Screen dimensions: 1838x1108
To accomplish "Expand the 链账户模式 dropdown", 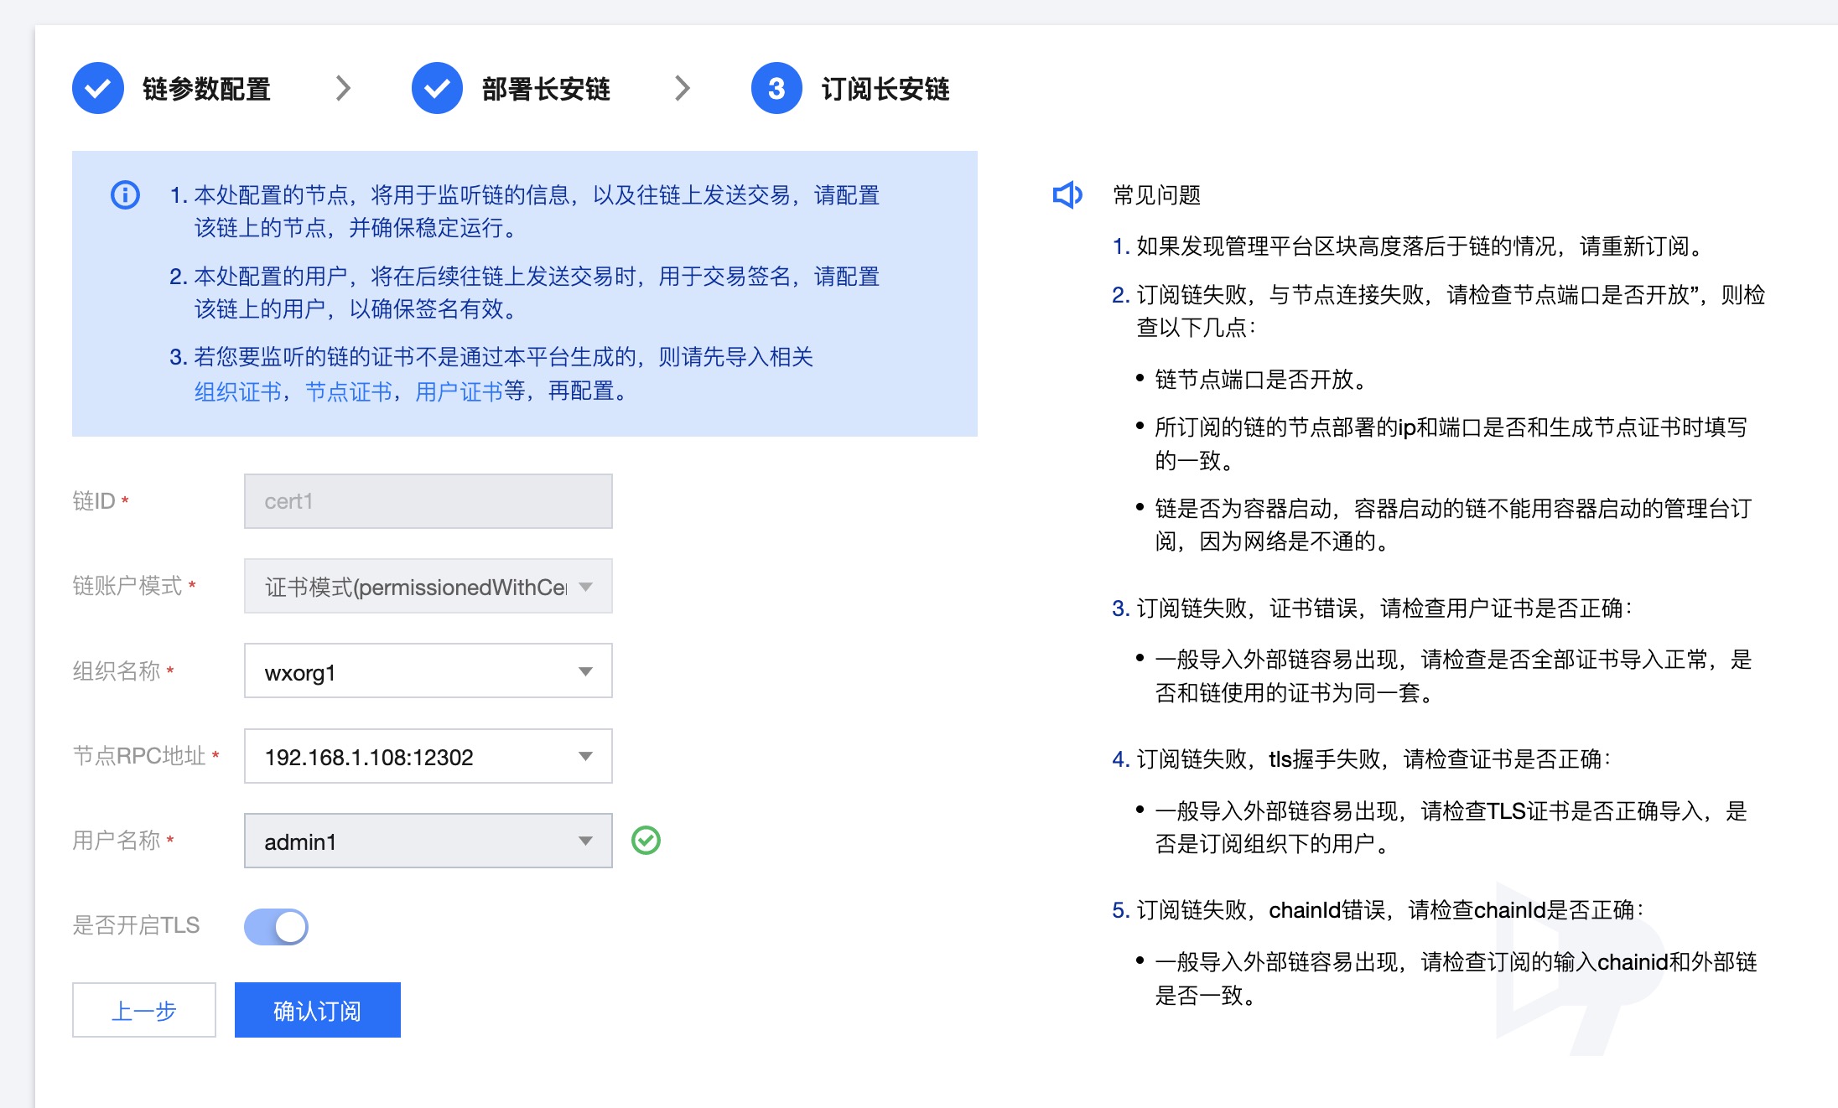I will (x=428, y=587).
